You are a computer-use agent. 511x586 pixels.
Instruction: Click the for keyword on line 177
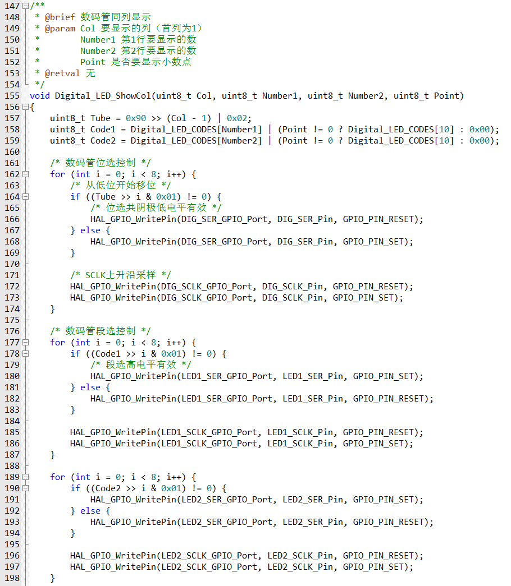(57, 342)
